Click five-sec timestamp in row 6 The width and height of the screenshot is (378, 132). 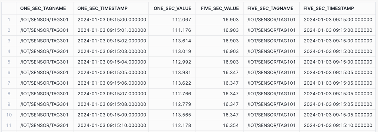click(337, 72)
